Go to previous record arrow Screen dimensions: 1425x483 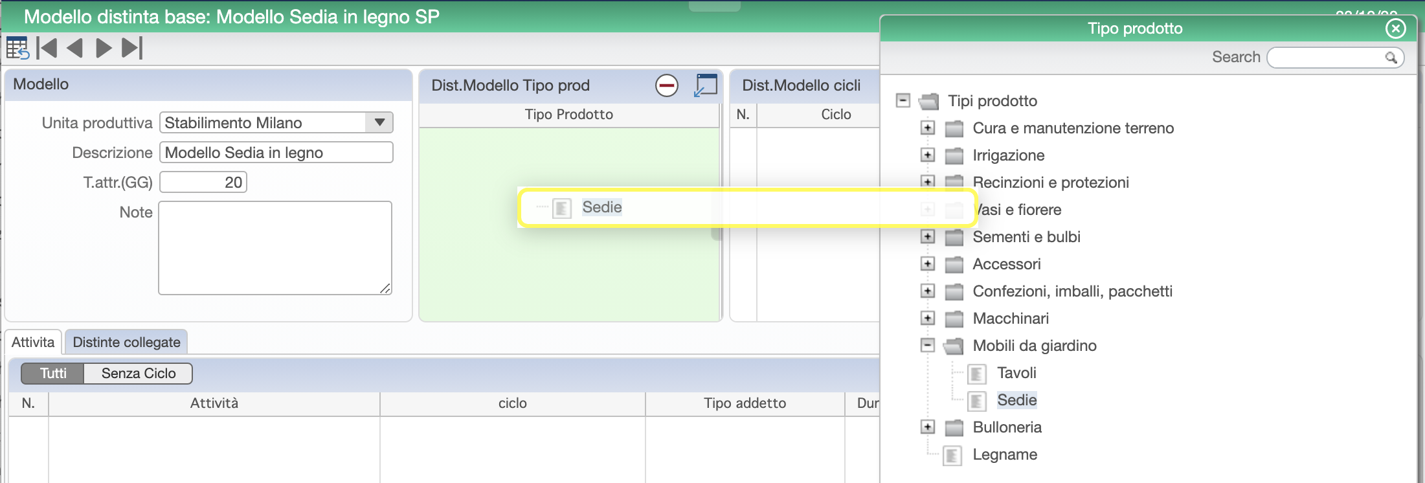[75, 49]
